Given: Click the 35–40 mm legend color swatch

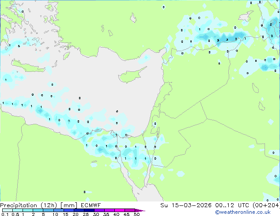Looking at the screenshot, I should coord(110,210).
